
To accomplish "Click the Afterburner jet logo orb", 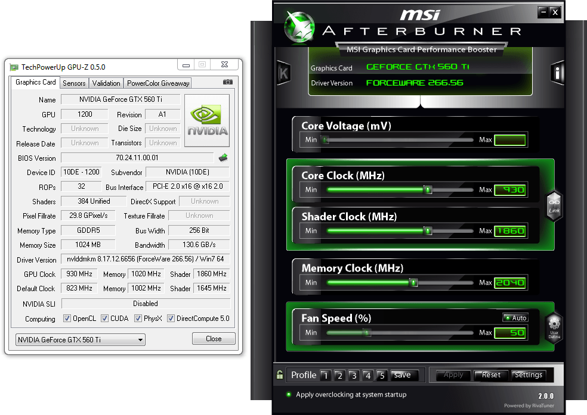I will pos(299,27).
